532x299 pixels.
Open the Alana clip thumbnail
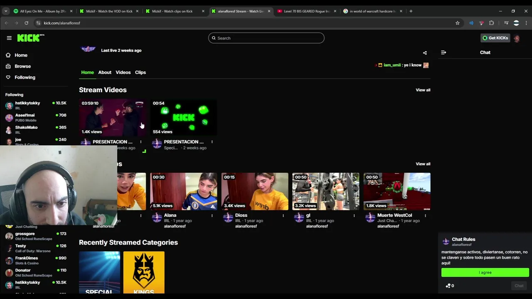tap(183, 191)
